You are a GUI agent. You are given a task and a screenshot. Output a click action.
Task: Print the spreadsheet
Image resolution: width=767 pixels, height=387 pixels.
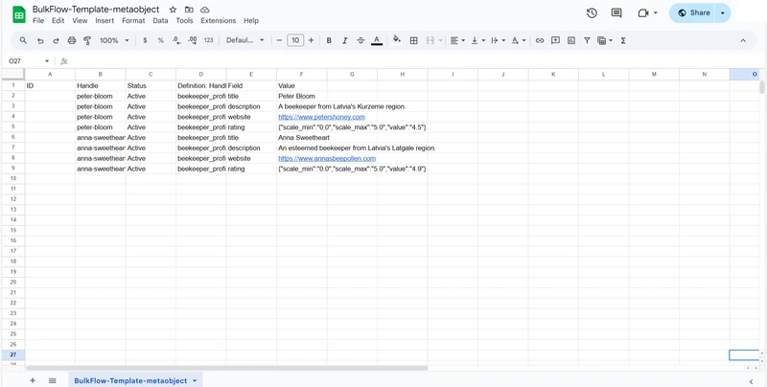(72, 40)
